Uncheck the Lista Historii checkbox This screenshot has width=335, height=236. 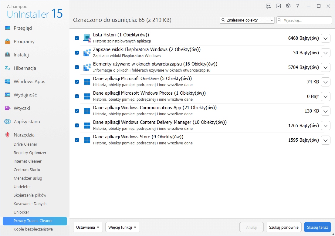pyautogui.click(x=77, y=38)
